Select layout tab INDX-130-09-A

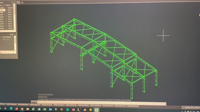(x=95, y=105)
